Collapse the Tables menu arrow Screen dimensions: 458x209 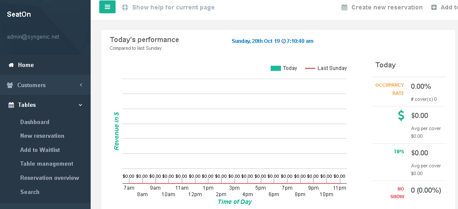point(80,105)
